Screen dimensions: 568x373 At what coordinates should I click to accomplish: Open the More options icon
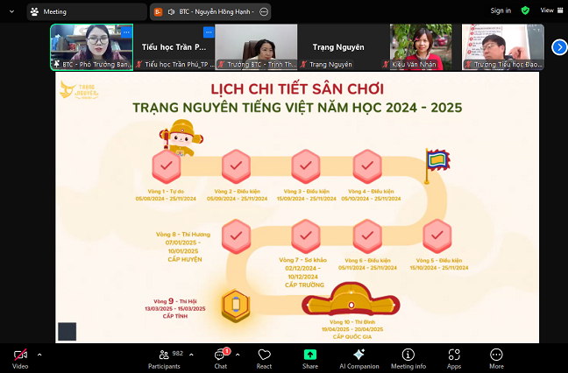(x=496, y=355)
